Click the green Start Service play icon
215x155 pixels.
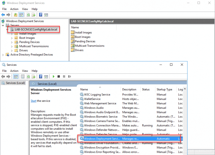[53, 76]
